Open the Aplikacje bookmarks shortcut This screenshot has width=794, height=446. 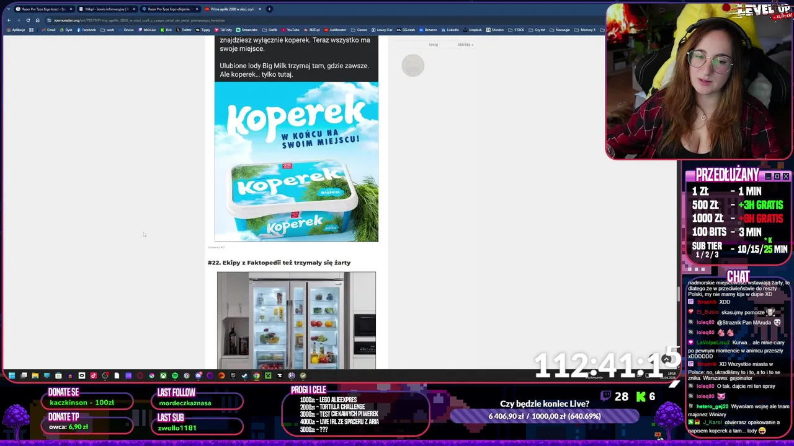coord(16,30)
